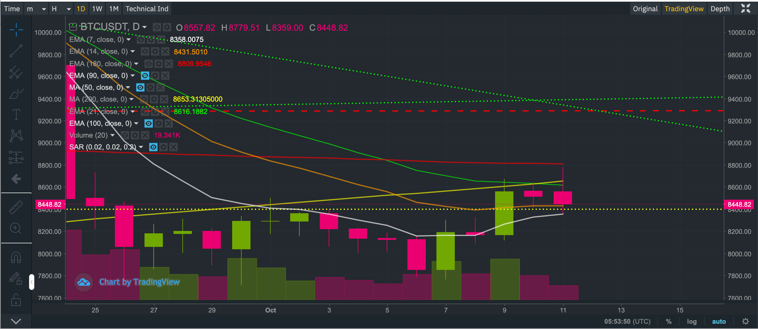Select the 1D timeframe
This screenshot has height=329, width=758.
[x=81, y=9]
